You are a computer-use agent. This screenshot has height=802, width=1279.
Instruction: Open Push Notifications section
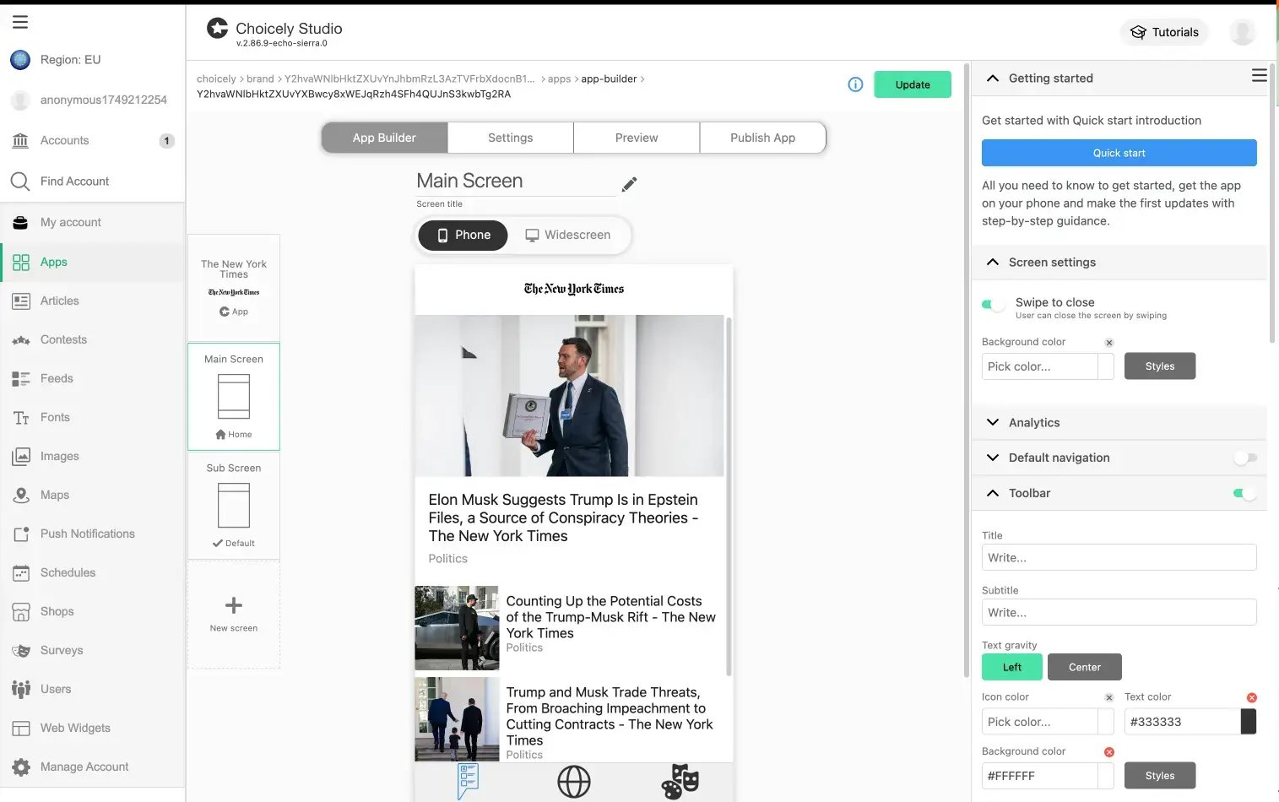[x=92, y=534]
